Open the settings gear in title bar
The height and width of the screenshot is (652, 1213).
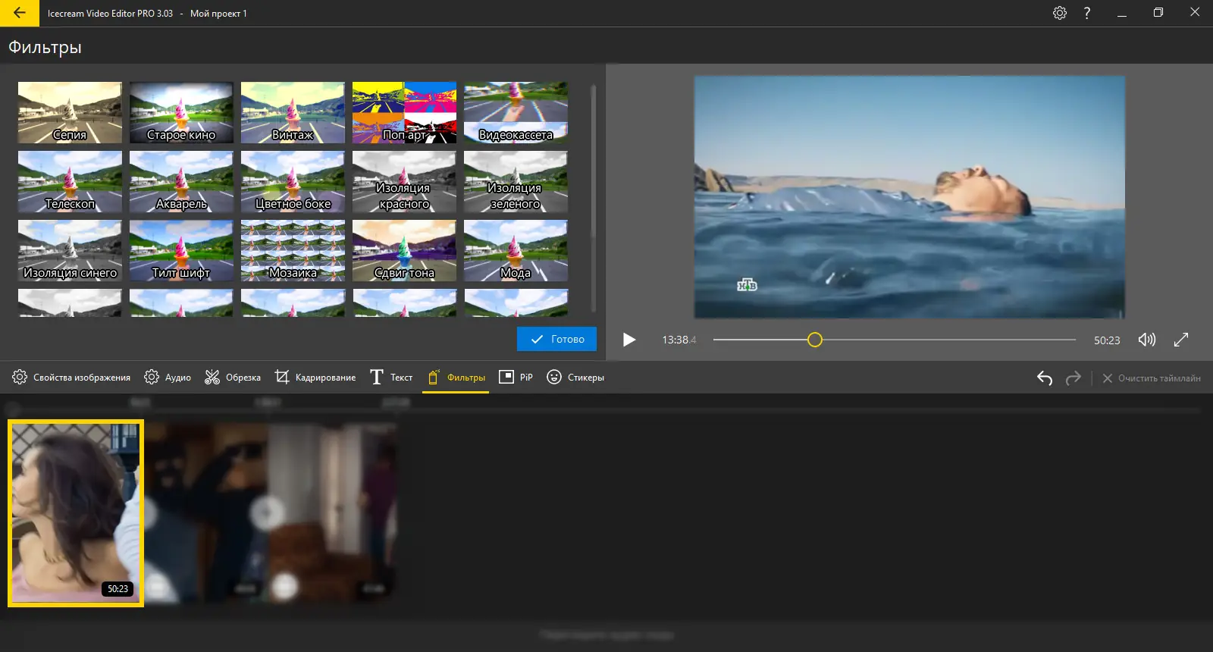click(x=1060, y=13)
